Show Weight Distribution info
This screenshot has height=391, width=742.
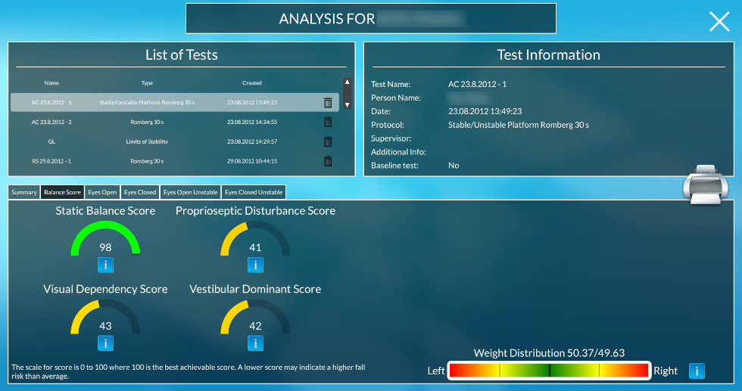tap(697, 371)
